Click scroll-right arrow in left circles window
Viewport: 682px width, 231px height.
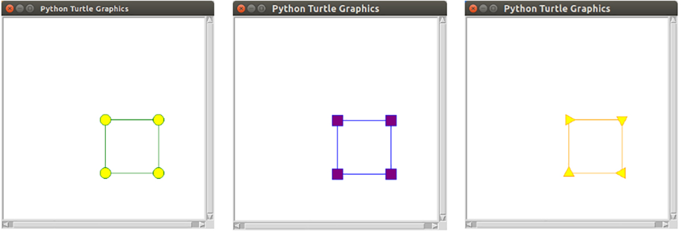click(x=202, y=224)
